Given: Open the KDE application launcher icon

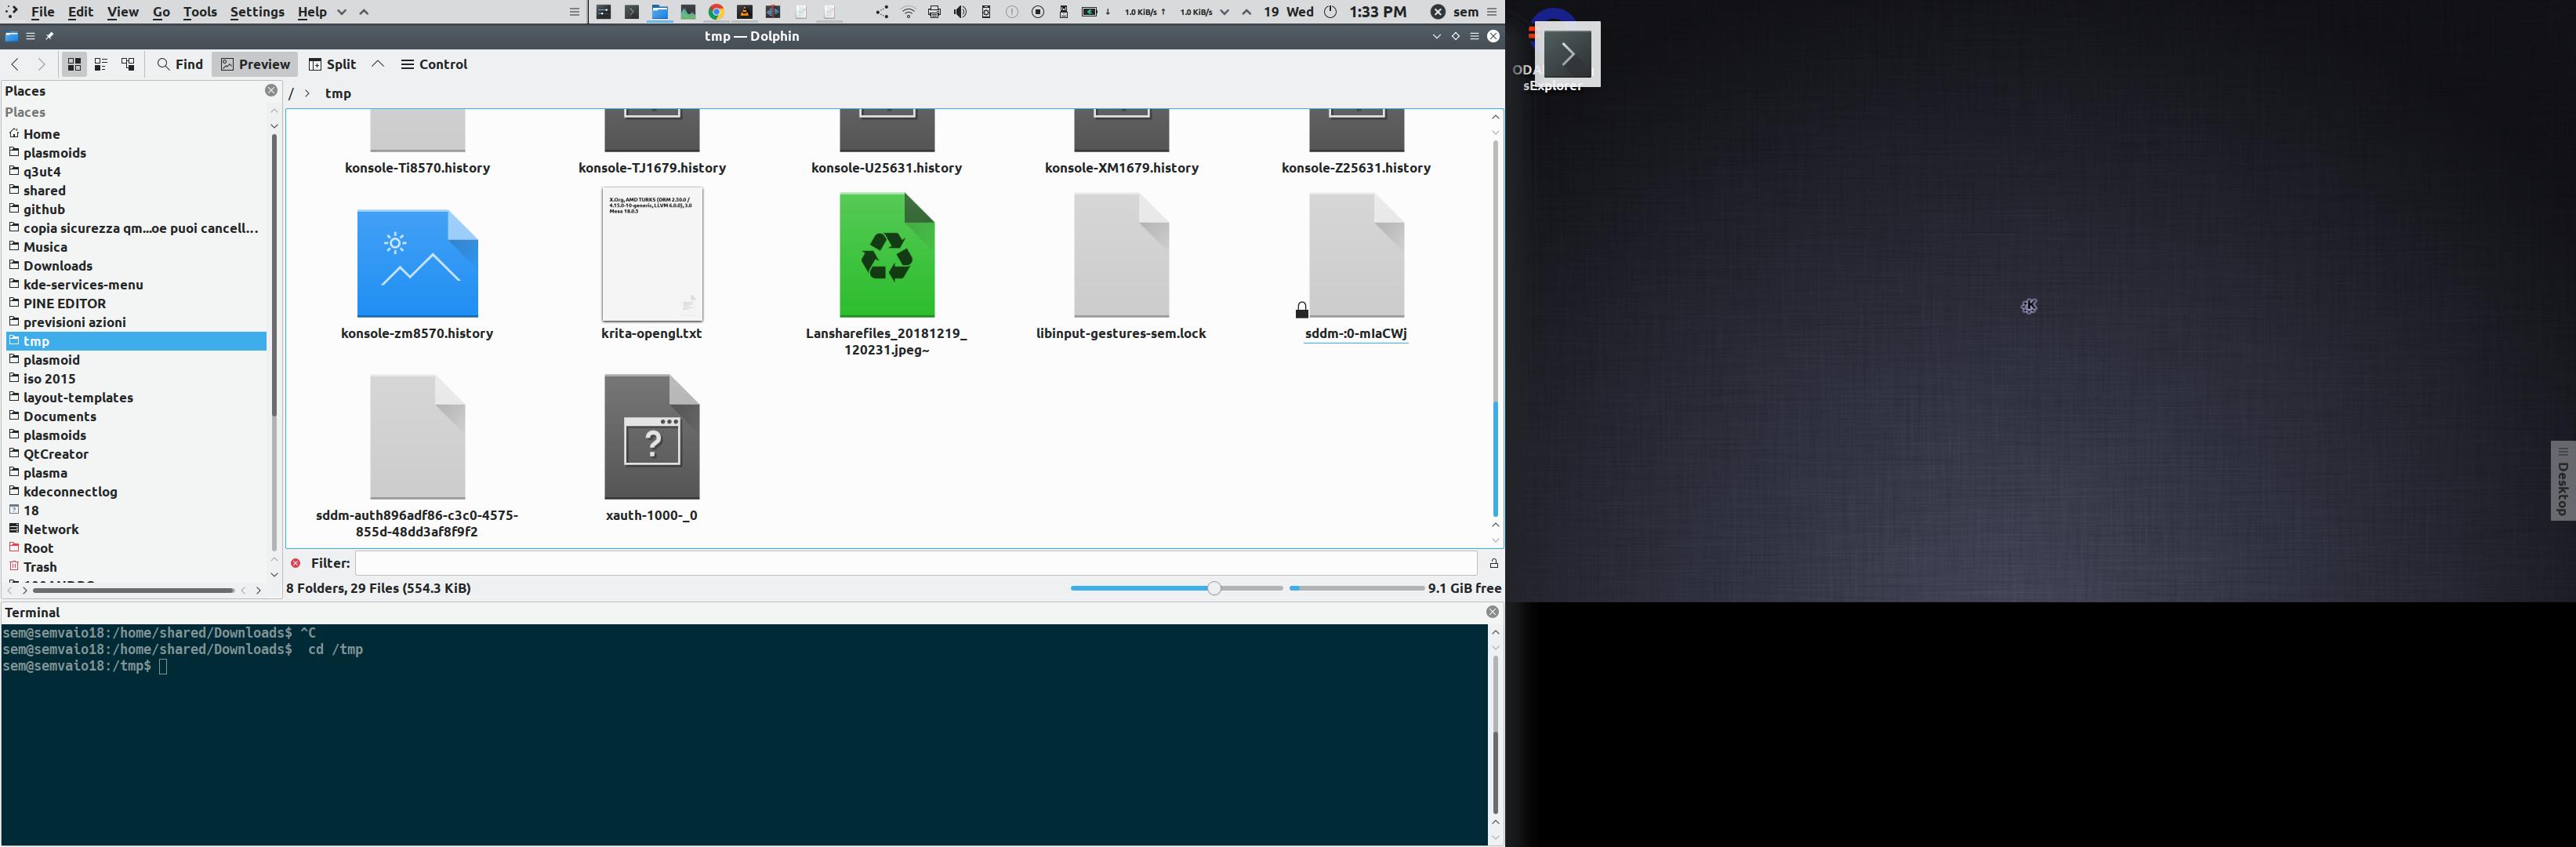Looking at the screenshot, I should tap(12, 12).
